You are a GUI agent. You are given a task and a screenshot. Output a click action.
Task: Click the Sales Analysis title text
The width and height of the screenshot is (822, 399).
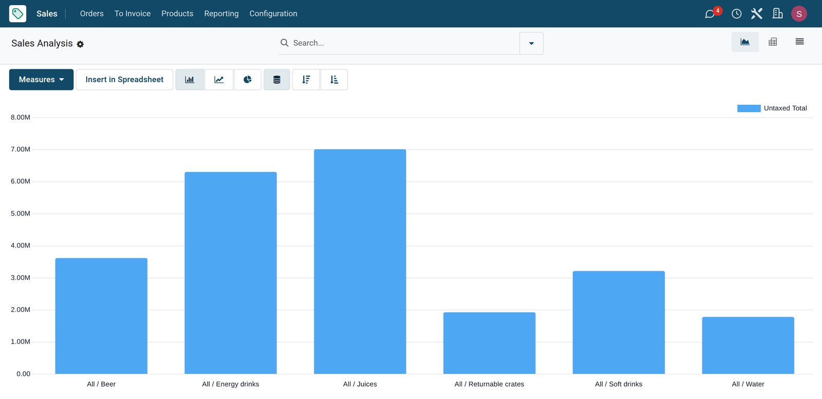coord(42,43)
